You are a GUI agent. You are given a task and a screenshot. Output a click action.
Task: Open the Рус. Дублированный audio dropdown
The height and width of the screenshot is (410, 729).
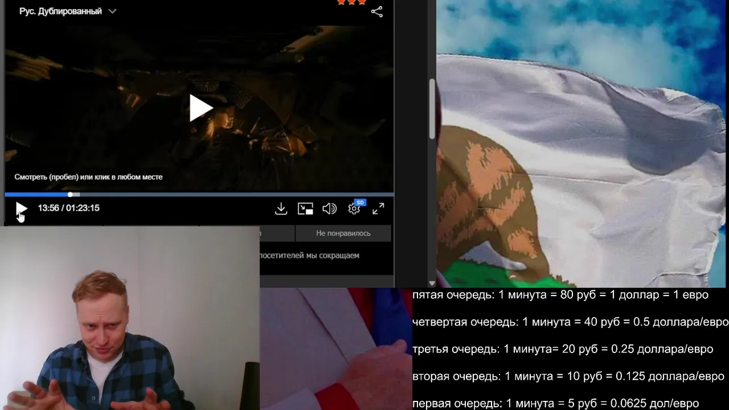(x=68, y=11)
